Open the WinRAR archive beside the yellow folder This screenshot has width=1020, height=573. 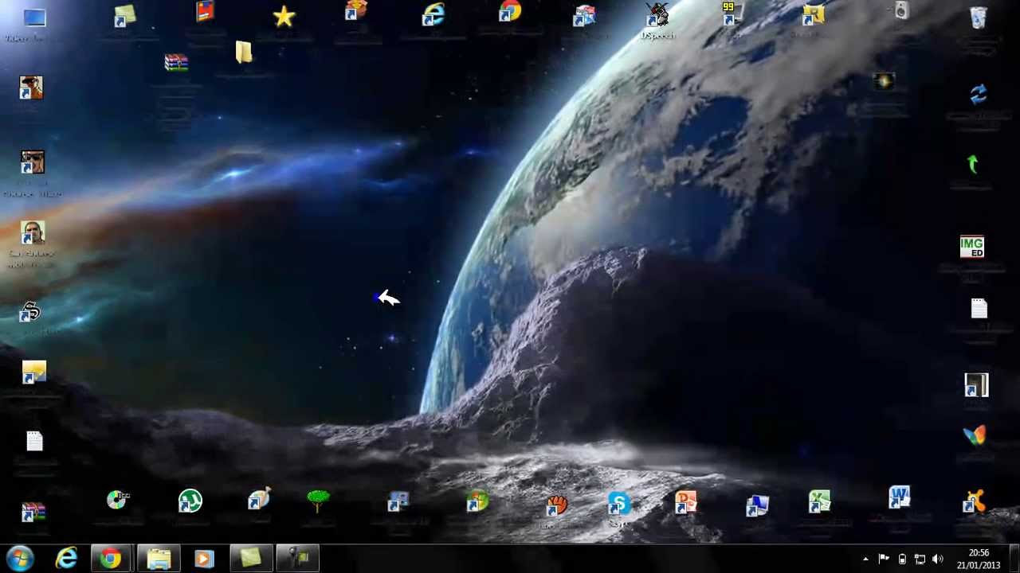point(176,63)
